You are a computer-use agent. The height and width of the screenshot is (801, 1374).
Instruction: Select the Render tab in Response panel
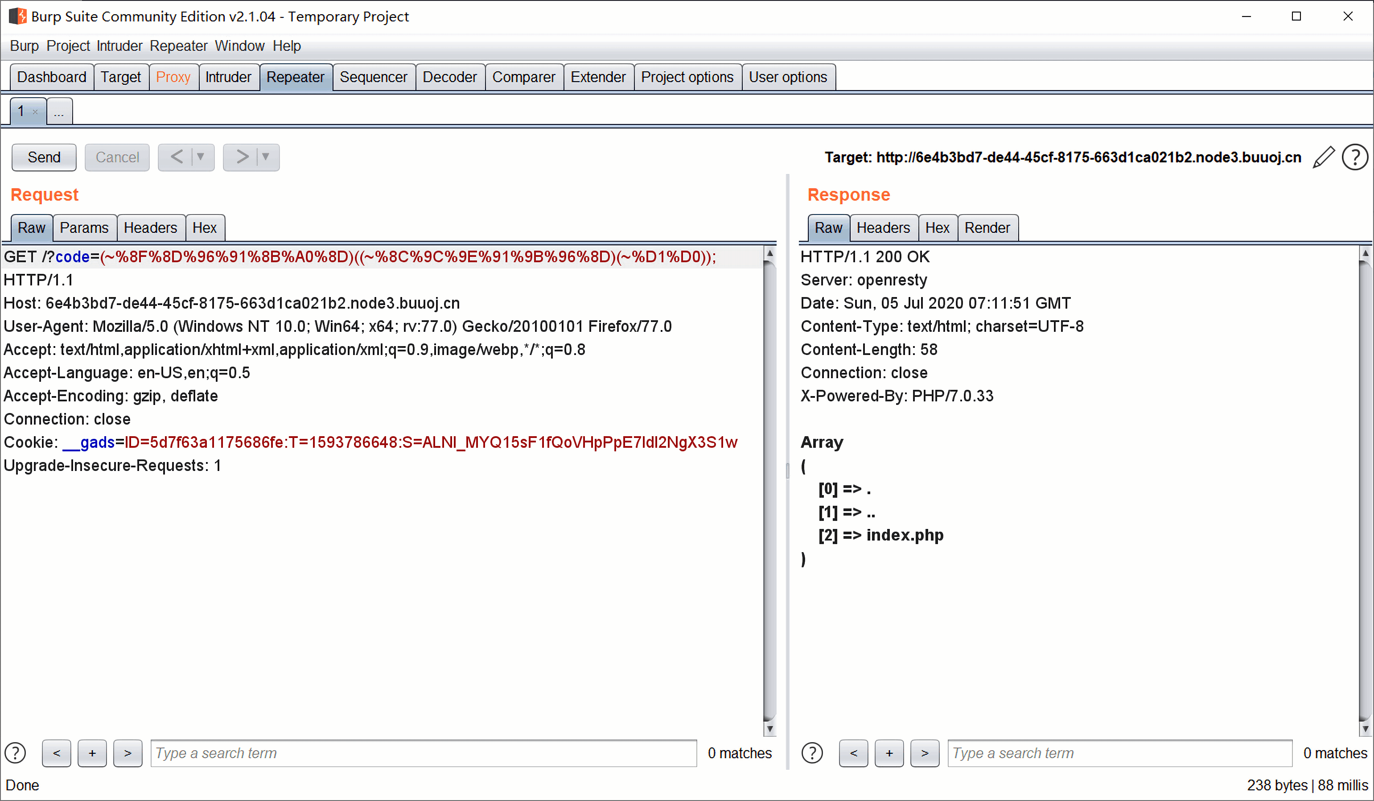pyautogui.click(x=987, y=227)
